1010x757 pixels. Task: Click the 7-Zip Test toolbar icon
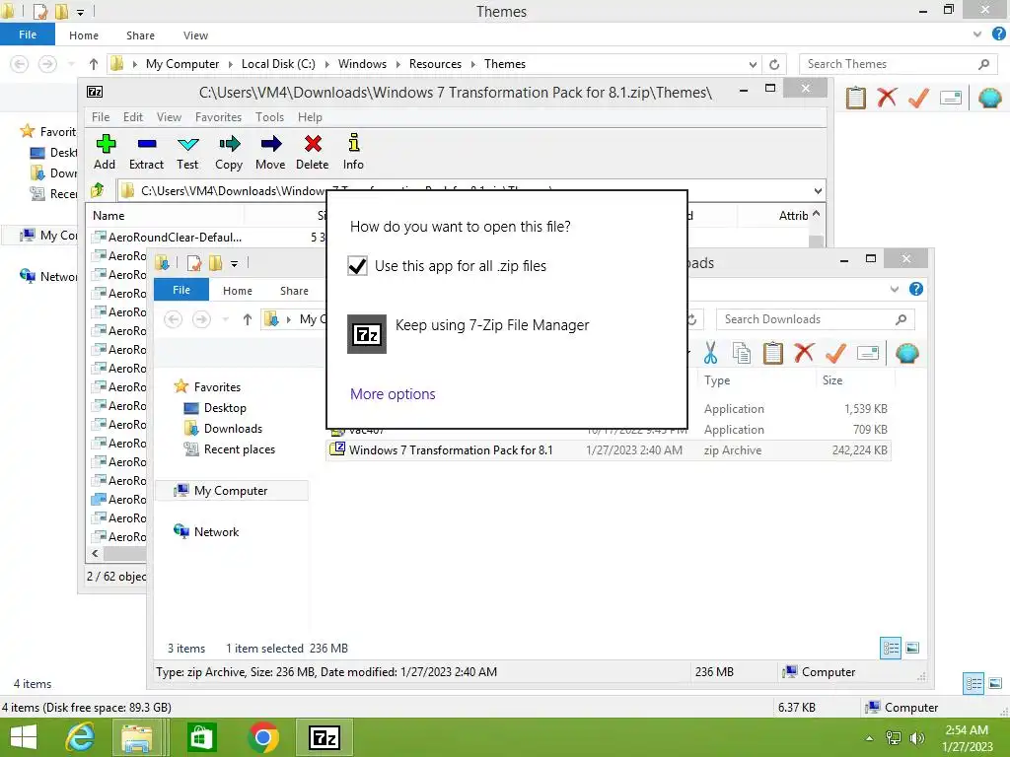coord(188,144)
